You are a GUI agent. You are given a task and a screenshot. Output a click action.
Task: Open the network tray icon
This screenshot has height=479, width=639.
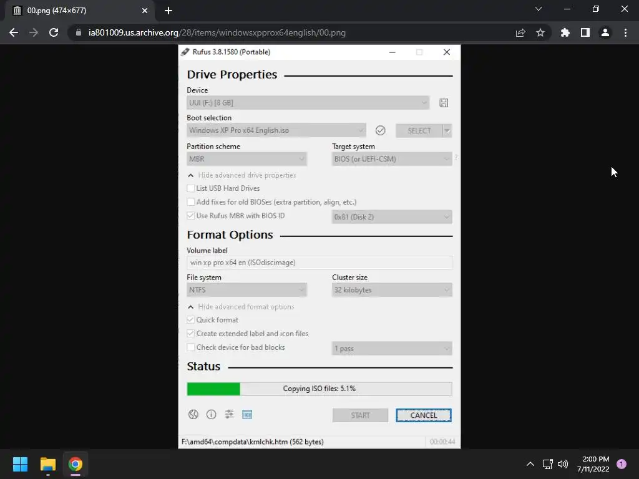(x=547, y=464)
